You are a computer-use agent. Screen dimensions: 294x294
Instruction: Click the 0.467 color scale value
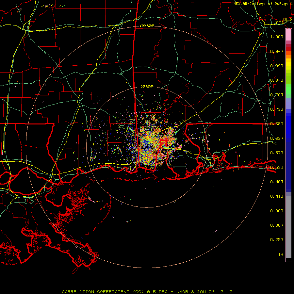point(277,182)
